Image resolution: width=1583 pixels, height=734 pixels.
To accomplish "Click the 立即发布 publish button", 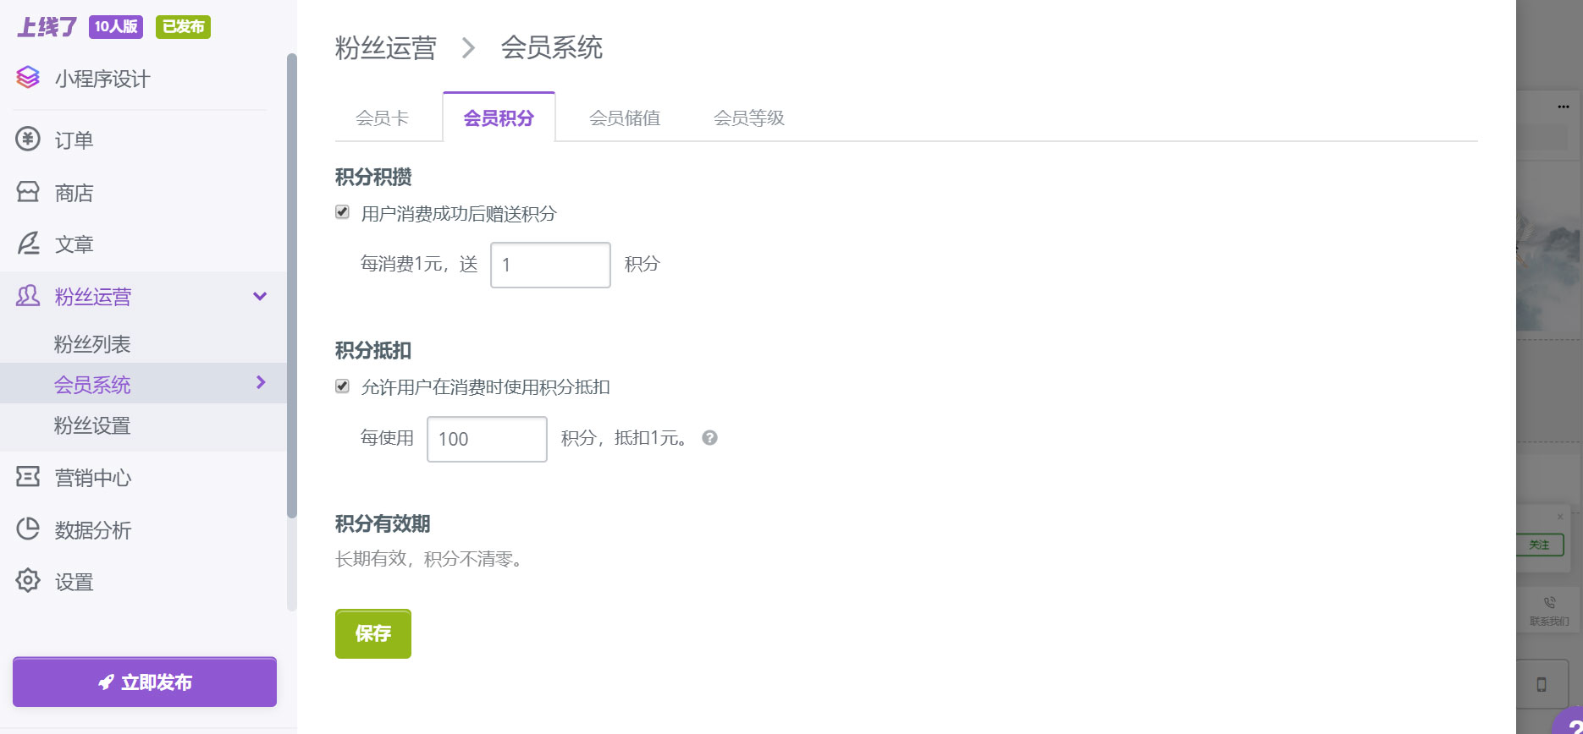I will (x=145, y=682).
